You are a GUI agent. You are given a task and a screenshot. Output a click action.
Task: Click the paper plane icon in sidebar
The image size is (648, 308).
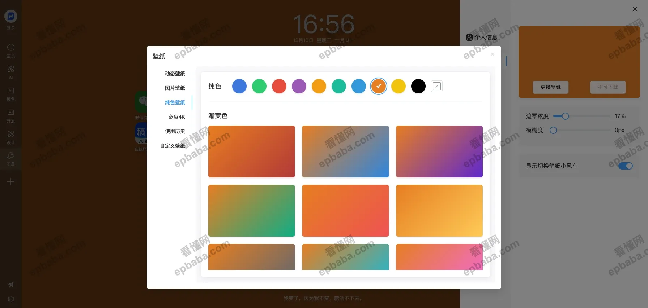coord(11,285)
